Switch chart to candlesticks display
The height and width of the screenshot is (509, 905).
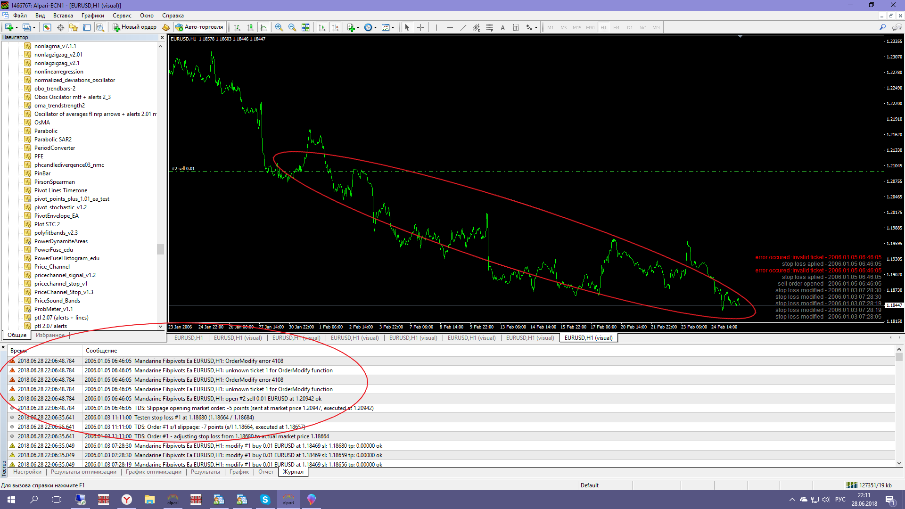[250, 27]
